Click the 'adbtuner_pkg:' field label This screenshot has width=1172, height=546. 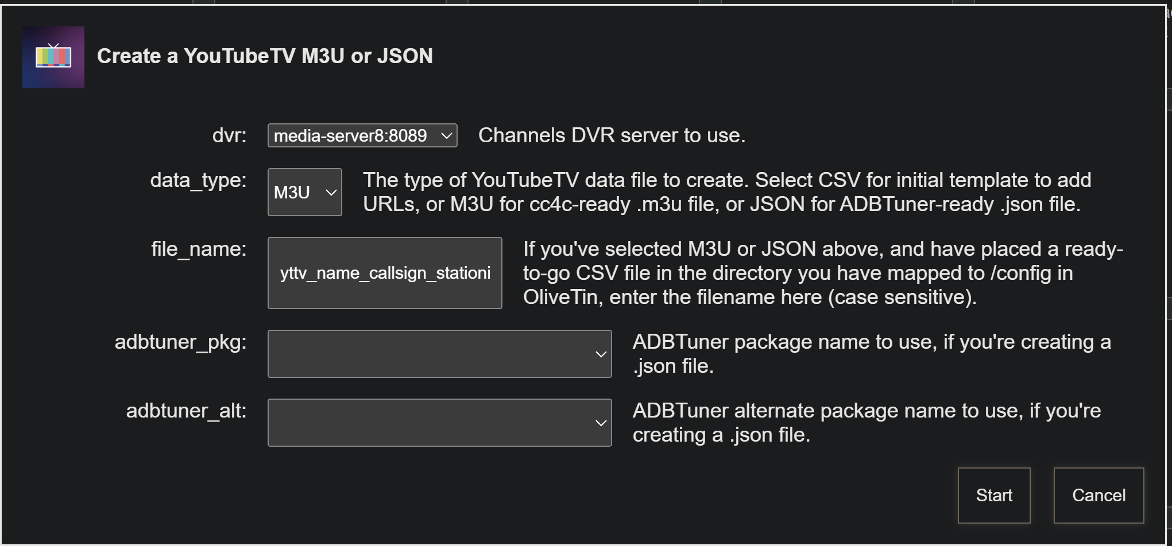[180, 342]
